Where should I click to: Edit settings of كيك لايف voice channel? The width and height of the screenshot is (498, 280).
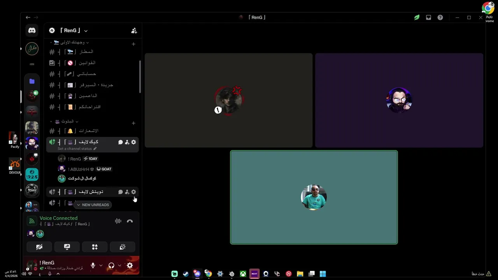tap(133, 142)
